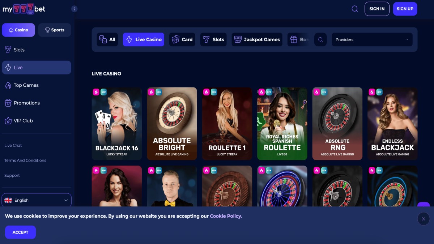Viewport: 434px width, 244px height.
Task: Click the my777bet logo
Action: click(24, 9)
